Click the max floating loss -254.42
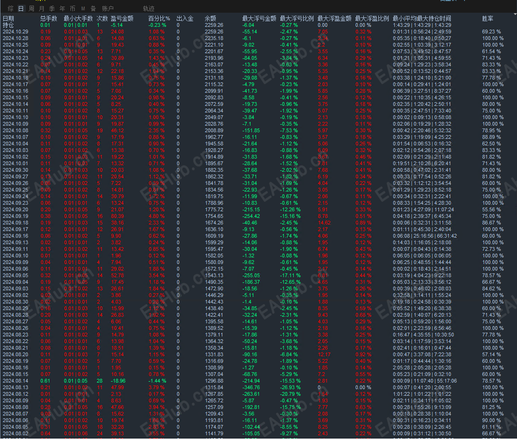 251,216
